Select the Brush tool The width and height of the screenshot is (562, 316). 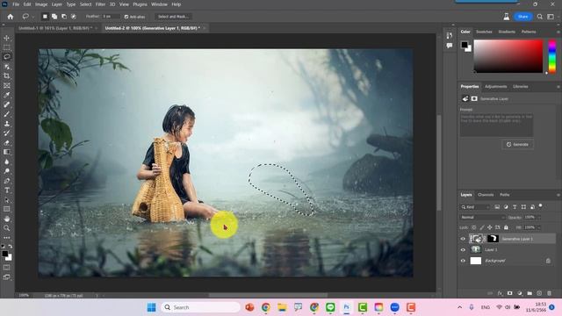(6, 114)
